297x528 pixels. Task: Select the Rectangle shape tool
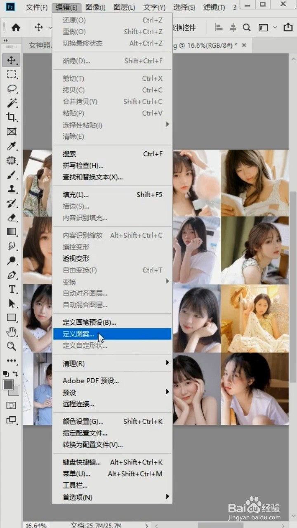click(11, 318)
